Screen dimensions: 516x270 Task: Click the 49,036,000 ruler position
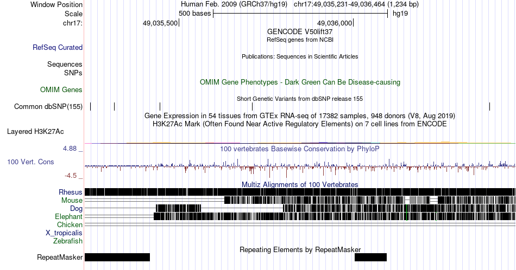335,23
